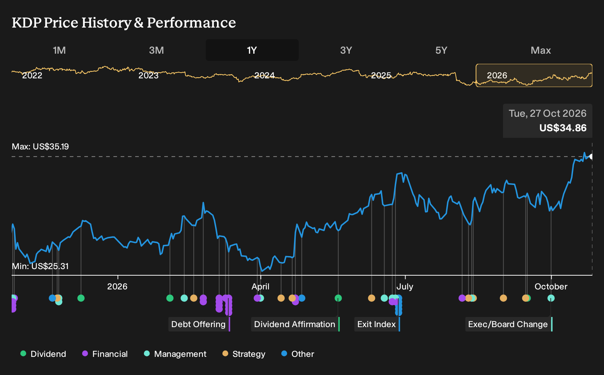604x375 pixels.
Task: Click the Tue, 27 Oct 2026 tooltip date
Action: 548,114
